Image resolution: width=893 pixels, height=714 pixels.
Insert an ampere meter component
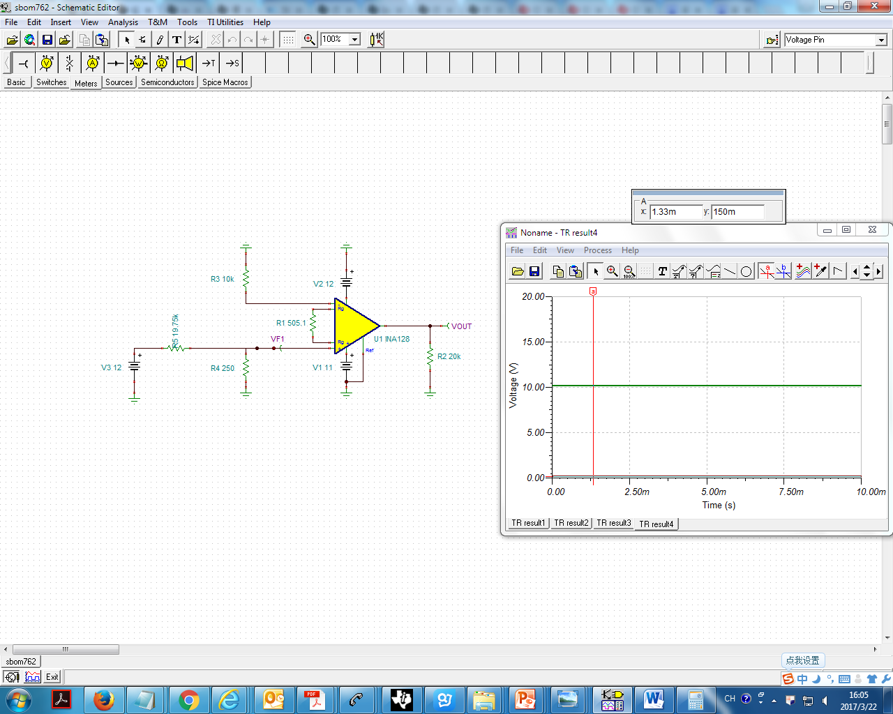click(93, 63)
